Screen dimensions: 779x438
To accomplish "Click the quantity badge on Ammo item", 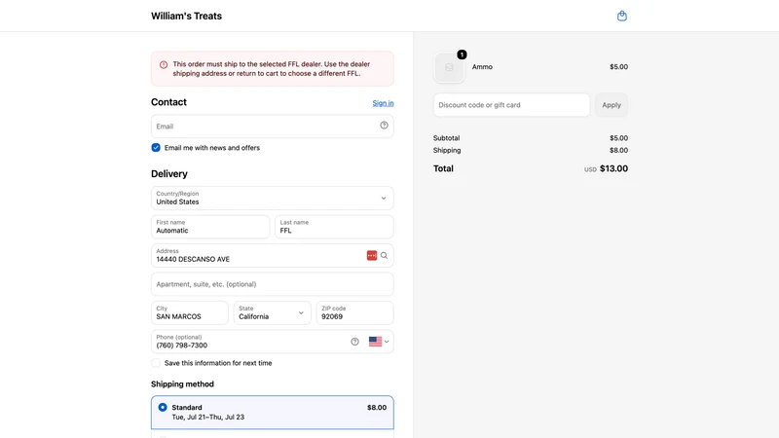I will pos(462,55).
